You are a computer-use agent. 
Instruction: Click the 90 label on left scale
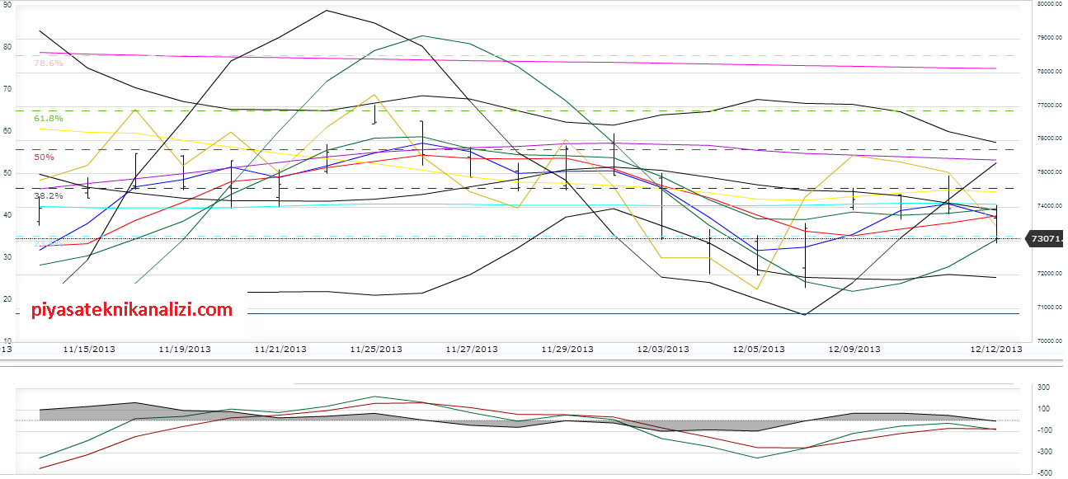point(7,5)
